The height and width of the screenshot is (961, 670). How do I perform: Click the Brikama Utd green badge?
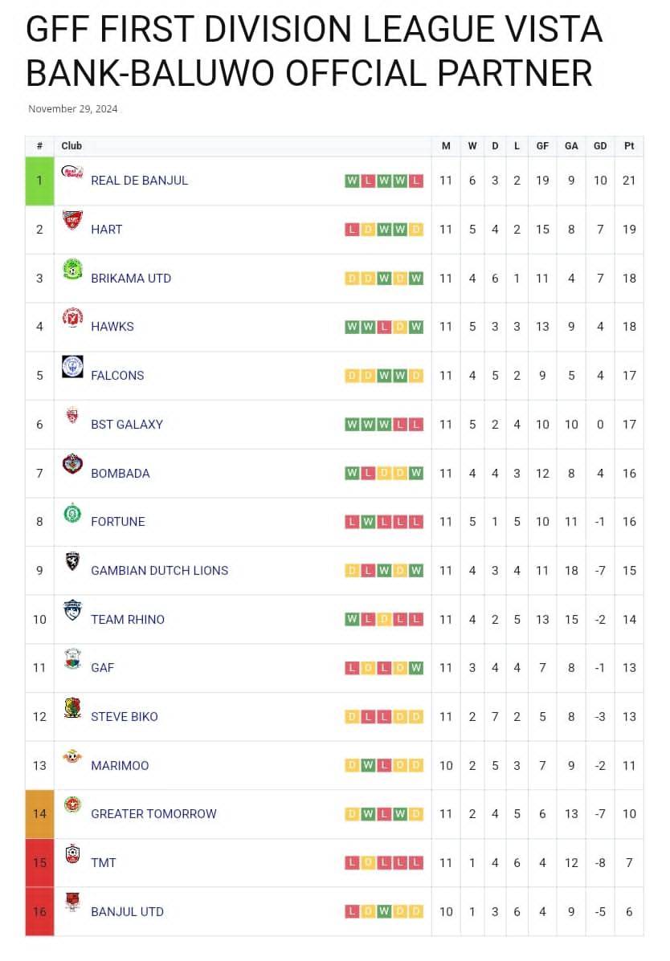coord(72,269)
